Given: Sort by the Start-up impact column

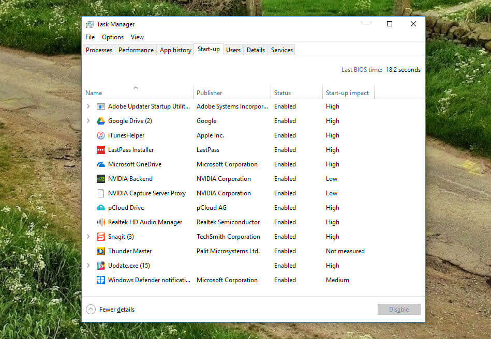Looking at the screenshot, I should click(348, 93).
